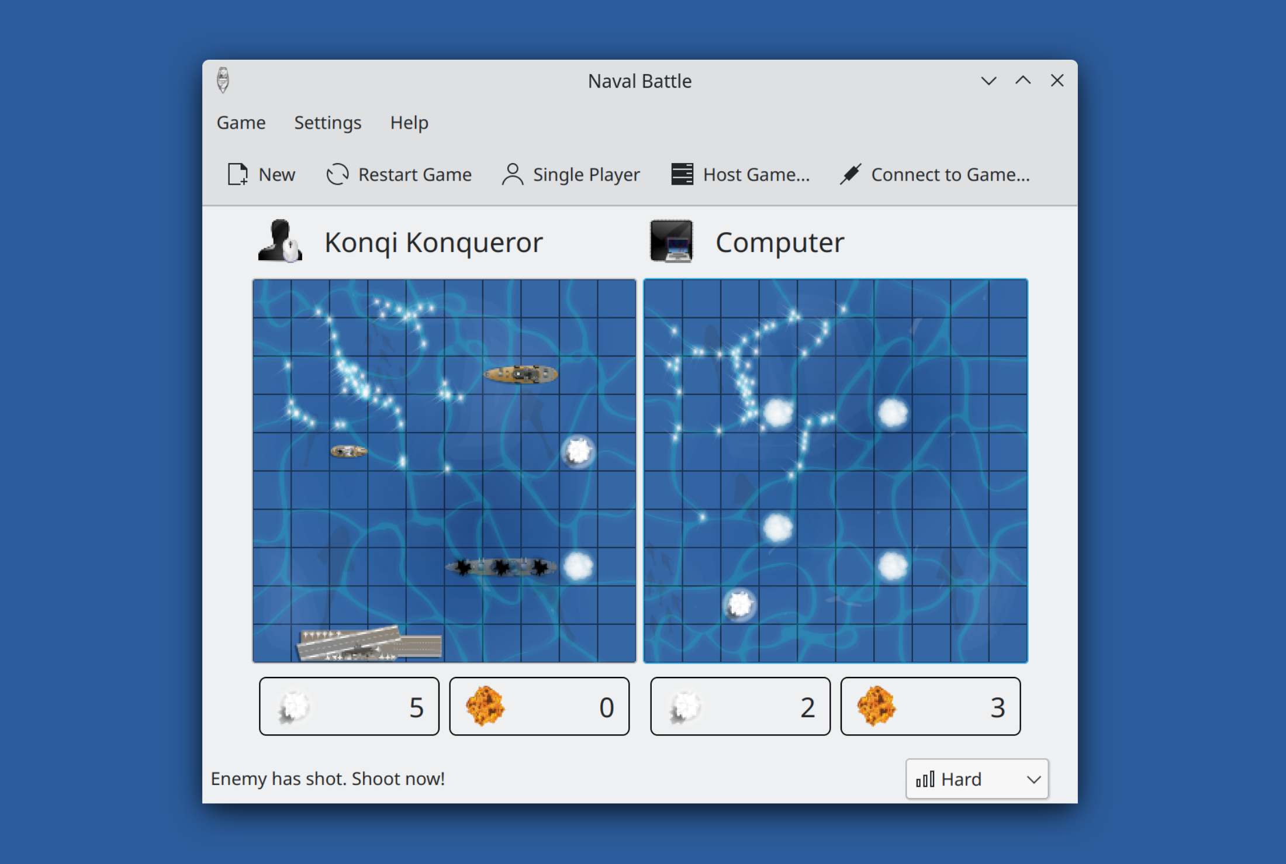This screenshot has height=864, width=1286.
Task: Click the splash icon beside the 5 counter
Action: point(294,707)
